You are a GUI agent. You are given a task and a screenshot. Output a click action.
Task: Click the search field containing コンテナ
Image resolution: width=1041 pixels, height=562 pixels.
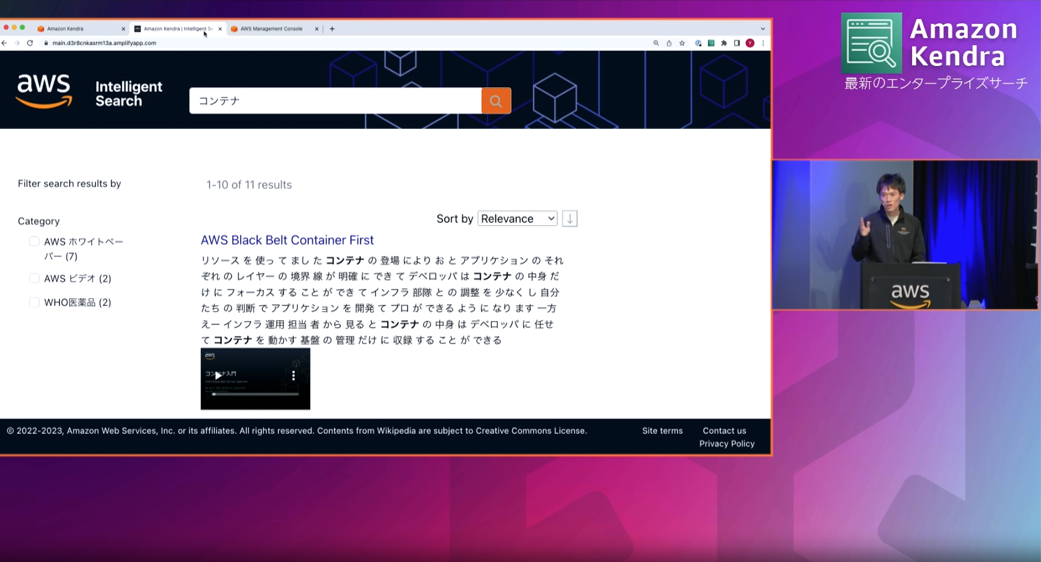click(335, 101)
